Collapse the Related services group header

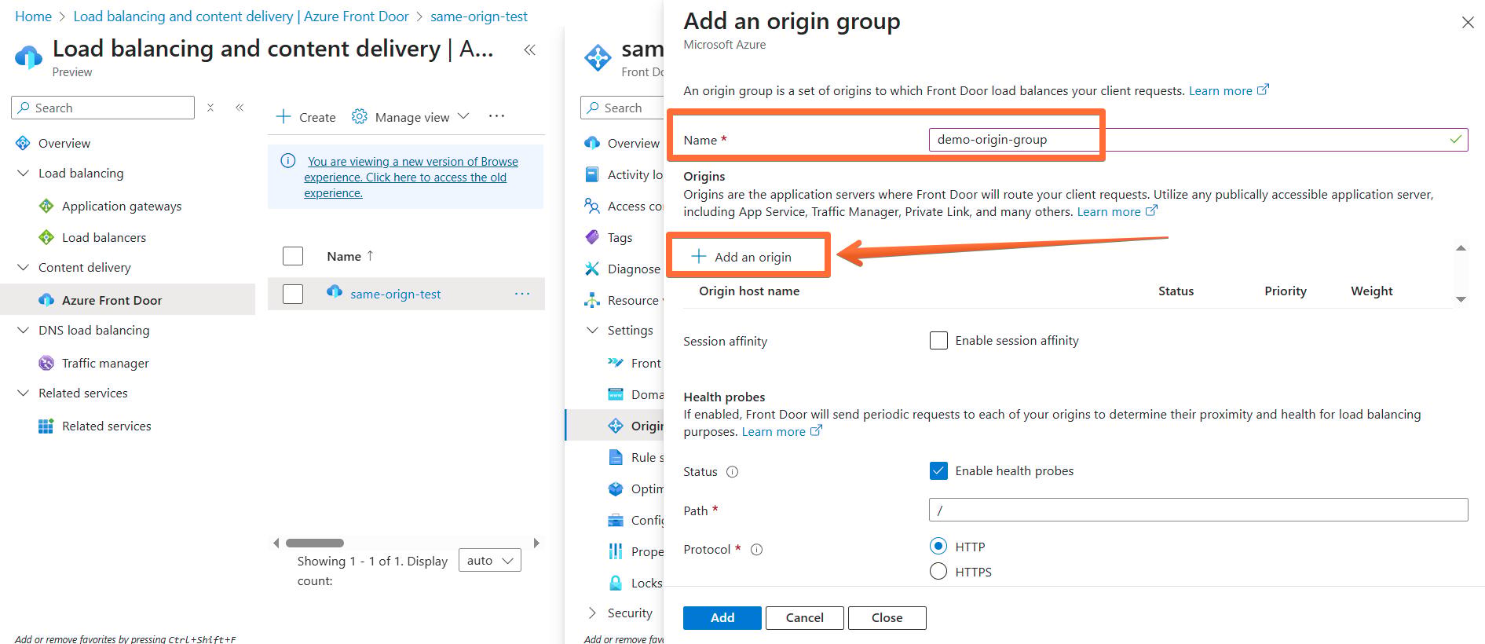(x=23, y=393)
